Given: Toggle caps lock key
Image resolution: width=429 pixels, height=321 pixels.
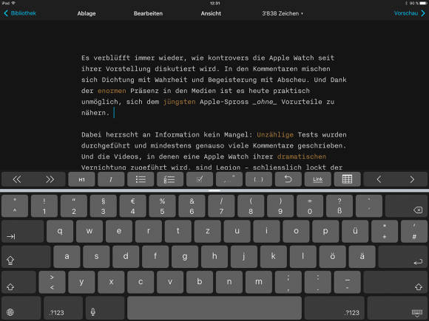Looking at the screenshot, I should pyautogui.click(x=26, y=257).
